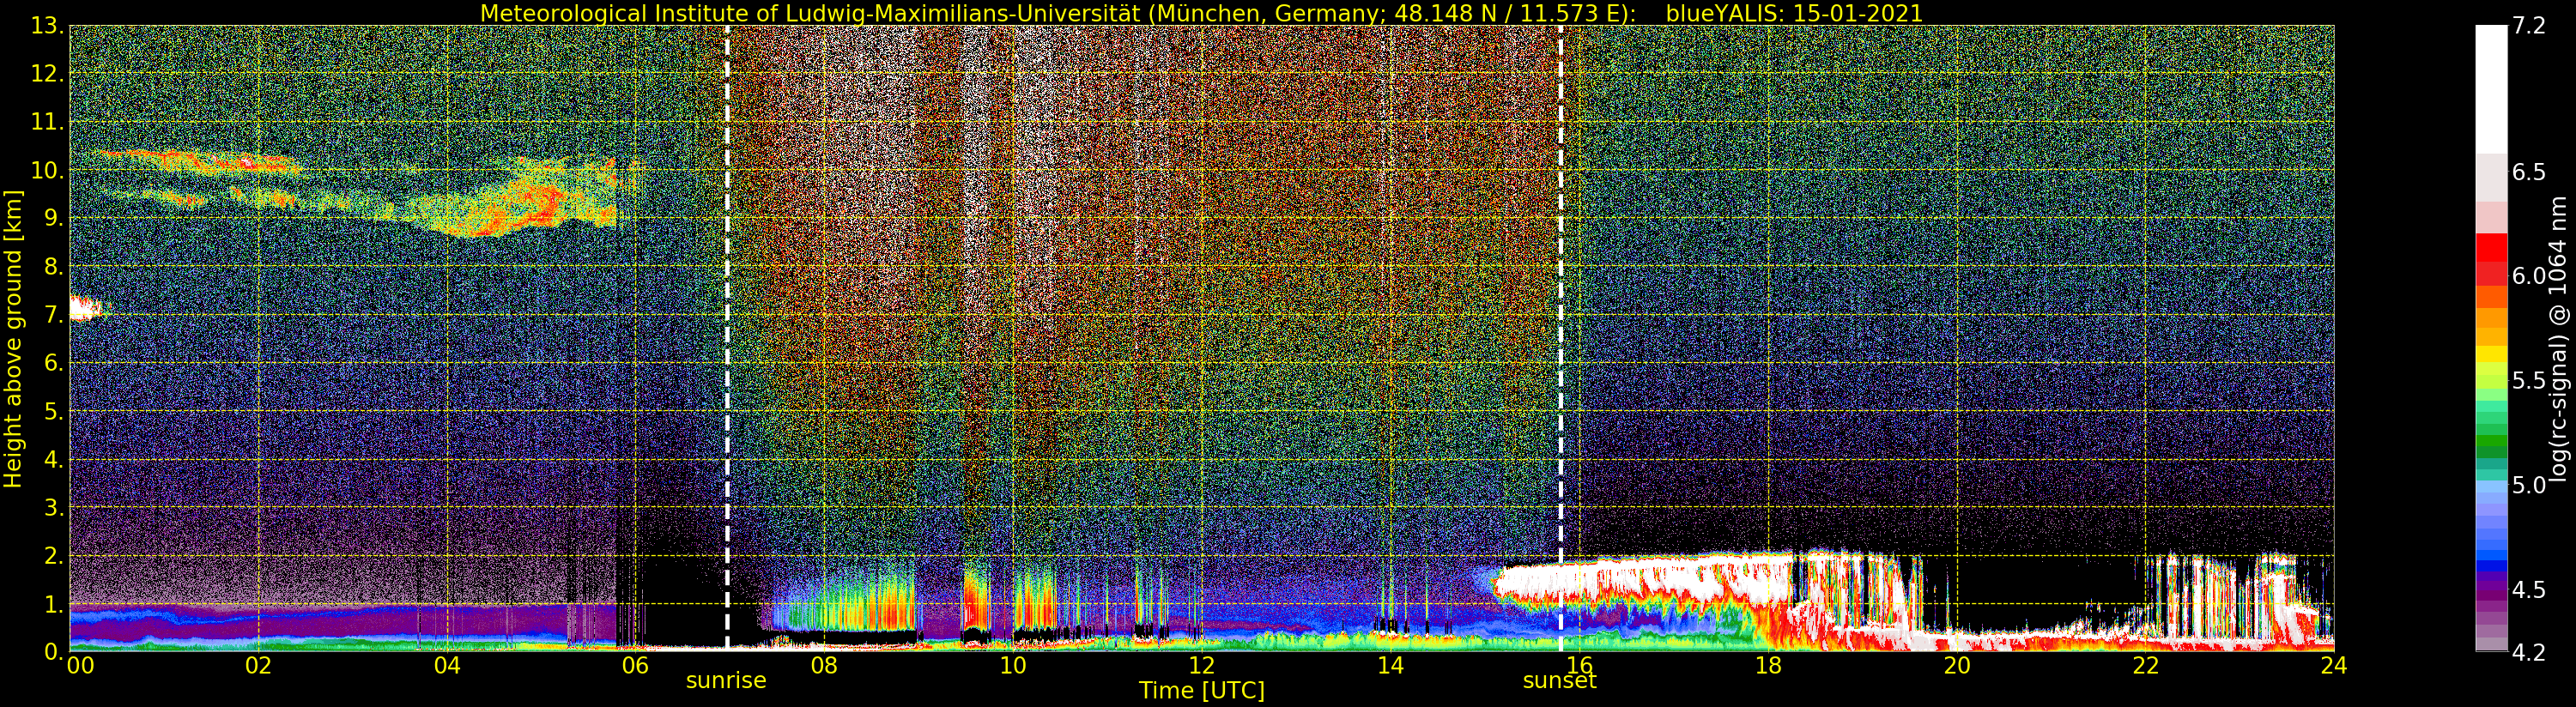
Task: Click the "blueYALIS: 15-01-2021" title text
Action: [x=1794, y=13]
